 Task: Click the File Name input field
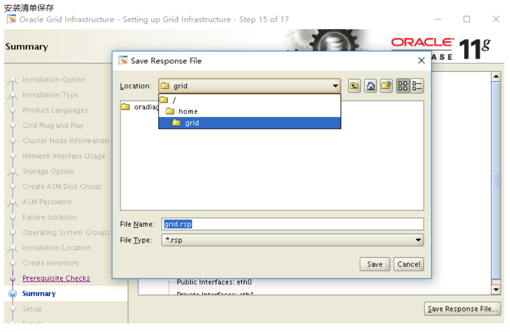tap(293, 224)
